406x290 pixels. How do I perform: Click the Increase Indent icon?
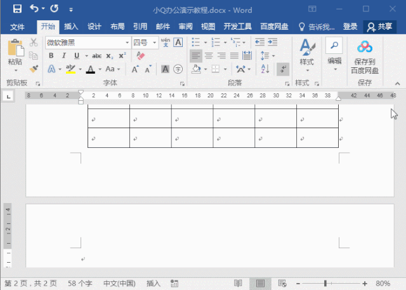pyautogui.click(x=273, y=42)
